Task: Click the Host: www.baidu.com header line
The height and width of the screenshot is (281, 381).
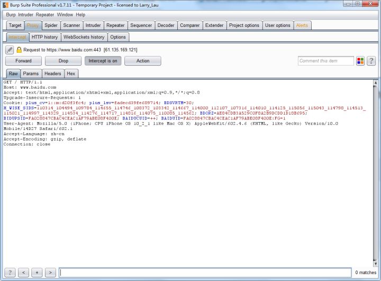Action: [30, 87]
